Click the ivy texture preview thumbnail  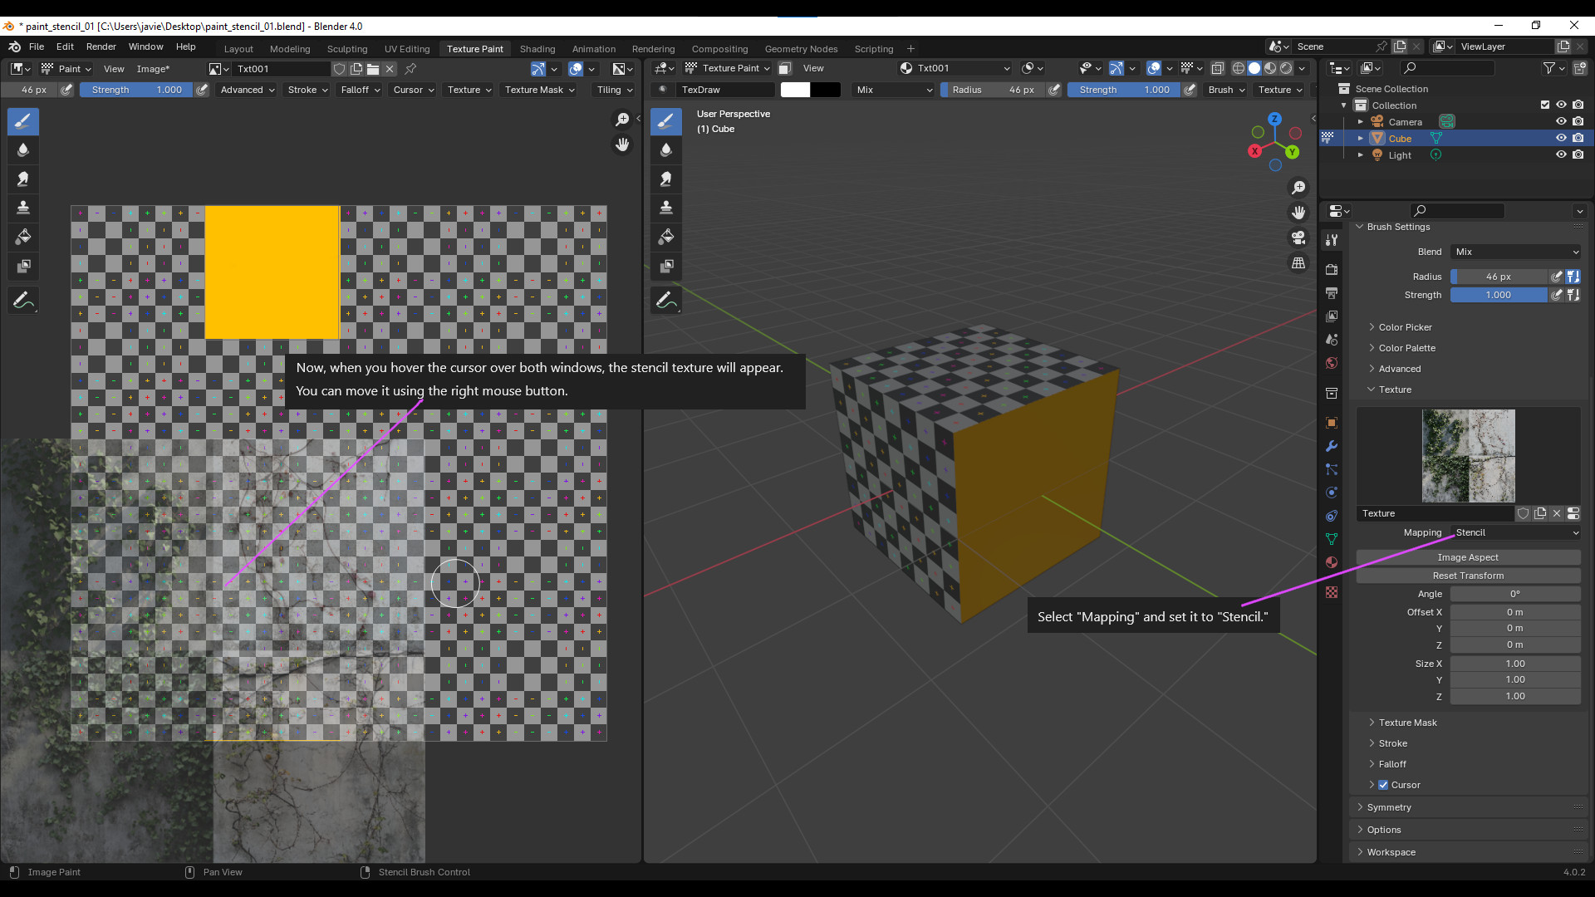point(1468,455)
